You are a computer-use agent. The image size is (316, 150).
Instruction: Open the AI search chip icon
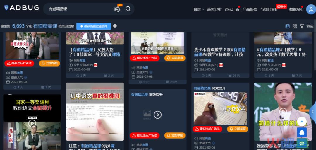(117, 9)
